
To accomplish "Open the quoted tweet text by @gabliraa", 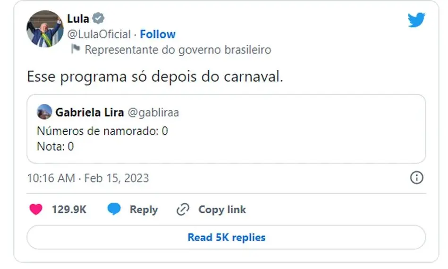I will point(102,139).
